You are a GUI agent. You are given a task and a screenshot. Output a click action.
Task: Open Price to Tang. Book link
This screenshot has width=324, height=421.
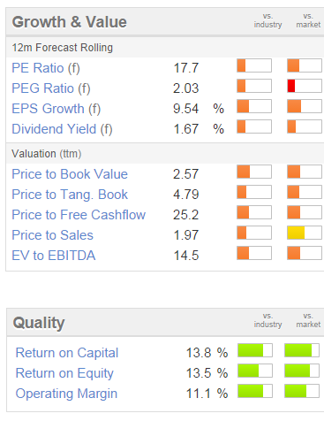(x=70, y=195)
